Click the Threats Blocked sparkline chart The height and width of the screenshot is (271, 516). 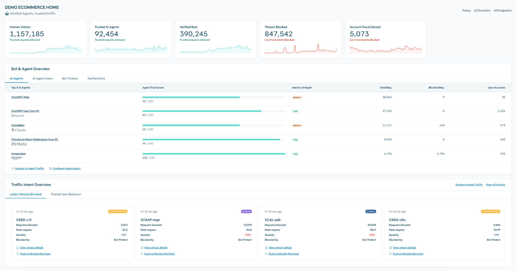[x=301, y=48]
